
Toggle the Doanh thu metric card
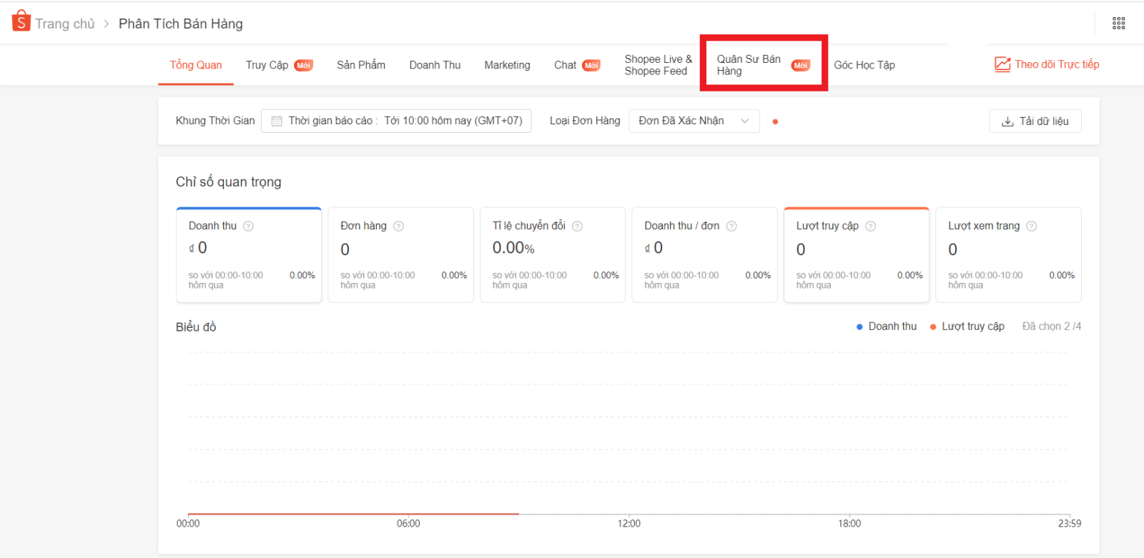tap(248, 255)
